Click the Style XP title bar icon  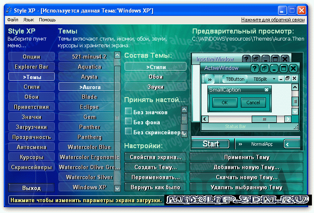tap(9, 10)
